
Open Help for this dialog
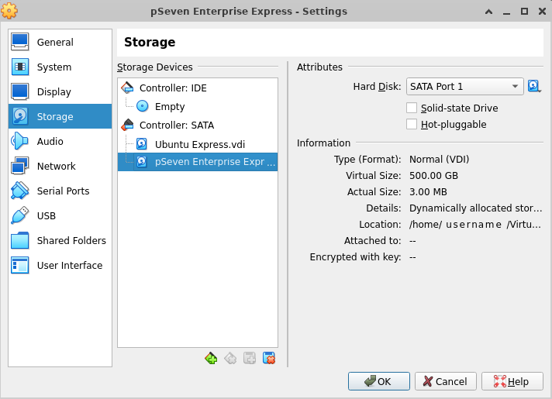512,381
